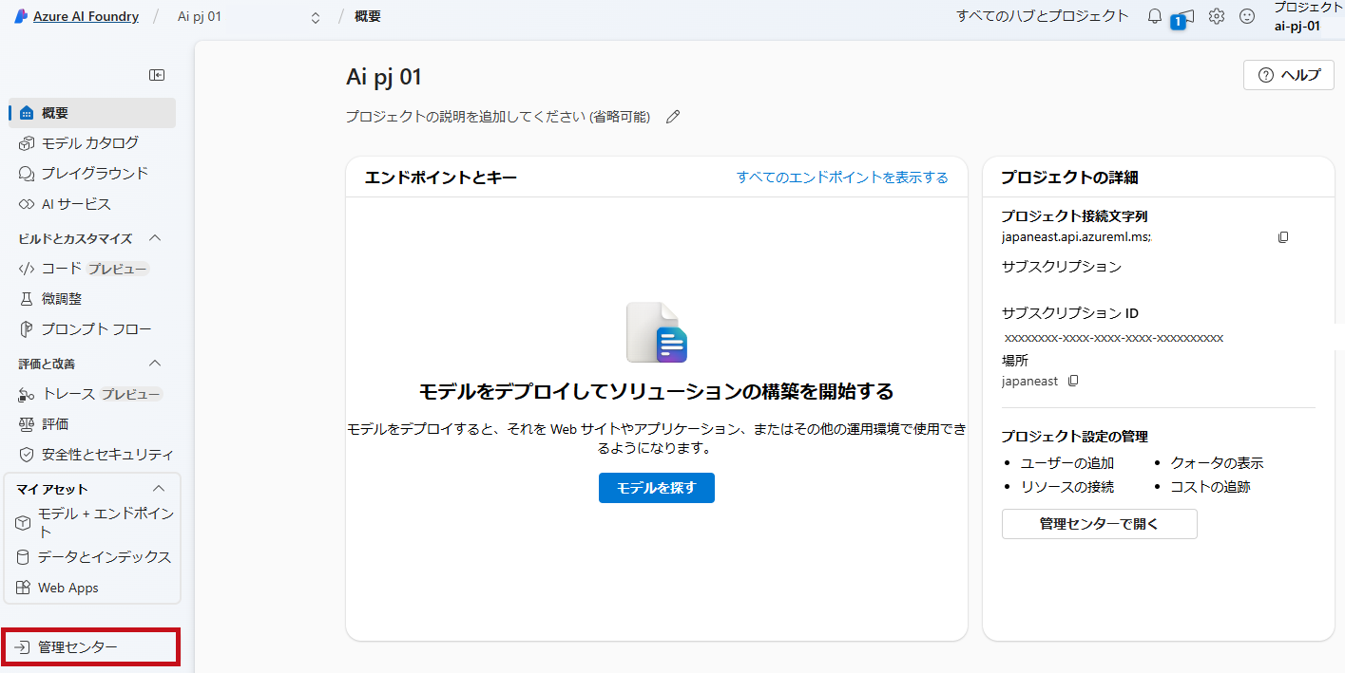
Task: Click the 管理センター arrow icon
Action: point(23,647)
